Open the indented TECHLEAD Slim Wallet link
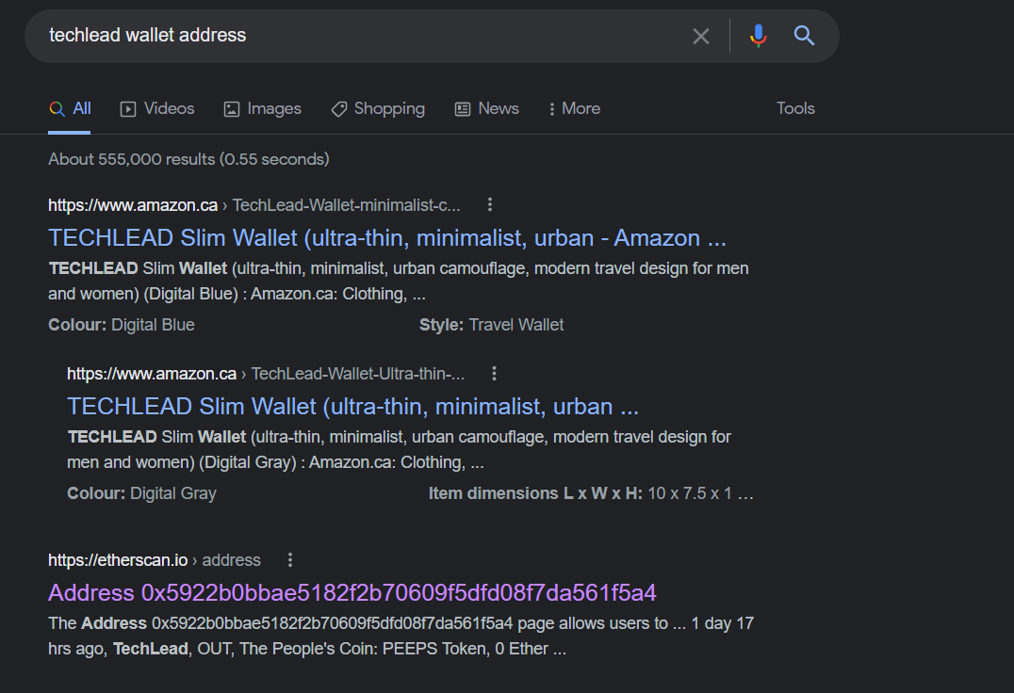This screenshot has width=1014, height=693. click(x=353, y=406)
